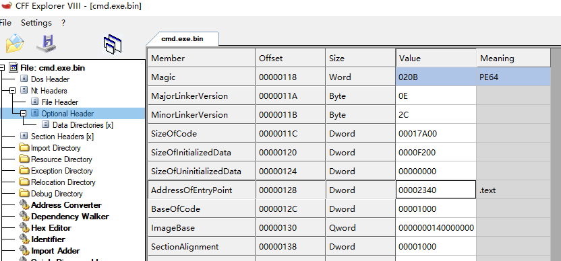The width and height of the screenshot is (561, 261).
Task: Collapse the Optional Header tree node
Action: (x=23, y=114)
